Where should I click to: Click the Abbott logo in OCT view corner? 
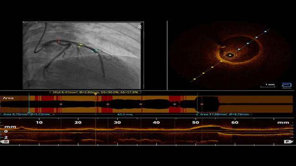click(287, 85)
